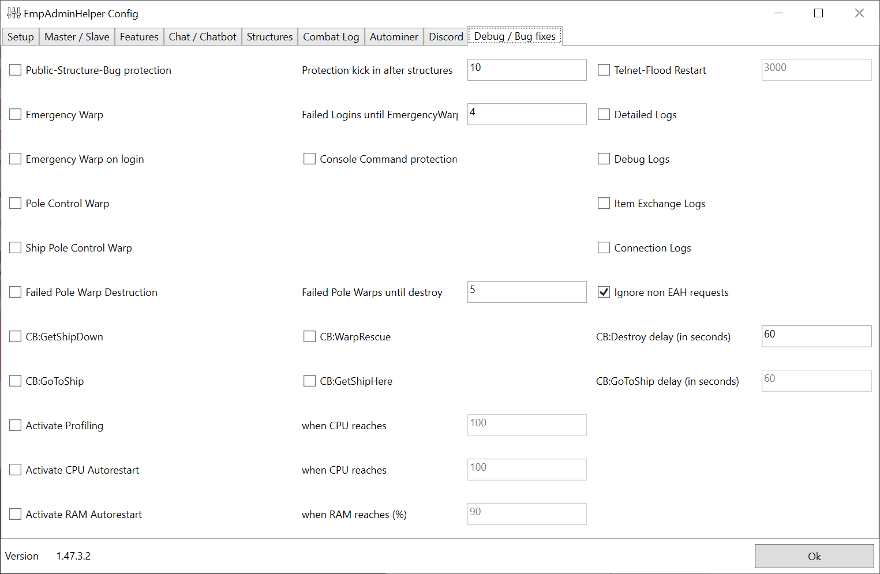Turn on Activate CPU Autorestart
Image resolution: width=880 pixels, height=574 pixels.
point(16,470)
